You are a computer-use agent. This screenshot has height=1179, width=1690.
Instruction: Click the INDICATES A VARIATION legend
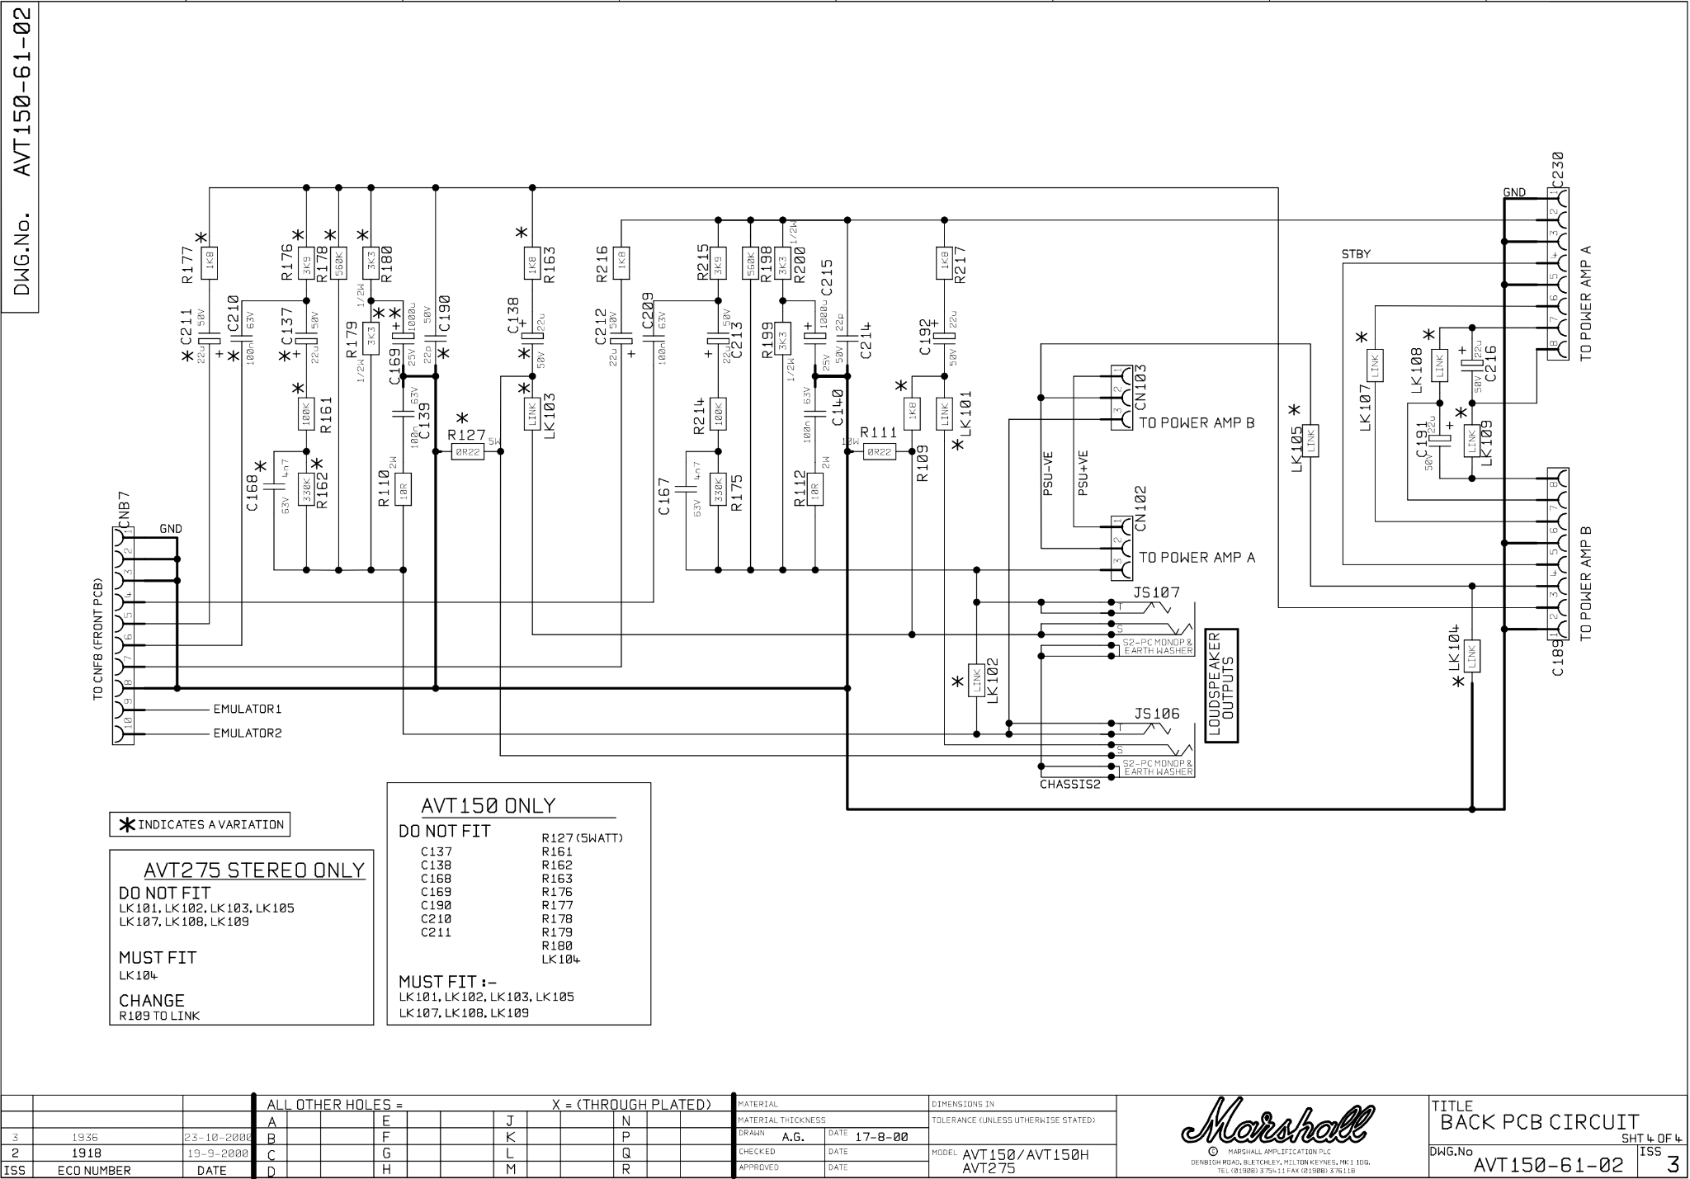click(x=201, y=824)
